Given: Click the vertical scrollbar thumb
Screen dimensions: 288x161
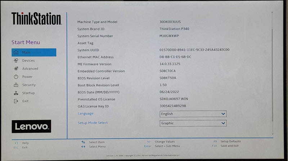Looking at the screenshot, I should tap(272, 75).
